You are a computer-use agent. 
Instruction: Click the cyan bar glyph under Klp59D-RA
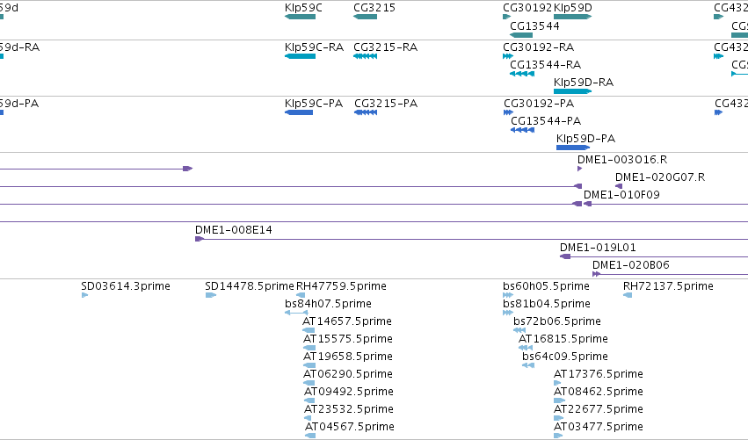coord(572,91)
